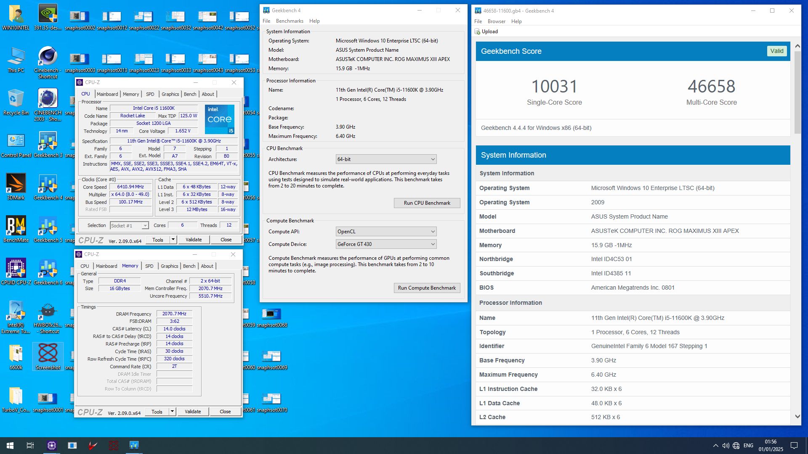Open Help menu in Geekbench results window
Screen dimensions: 808x454
[x=516, y=21]
